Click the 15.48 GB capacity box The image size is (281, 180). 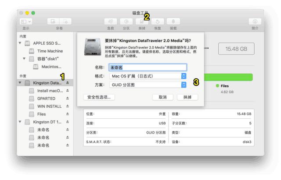tap(236, 49)
